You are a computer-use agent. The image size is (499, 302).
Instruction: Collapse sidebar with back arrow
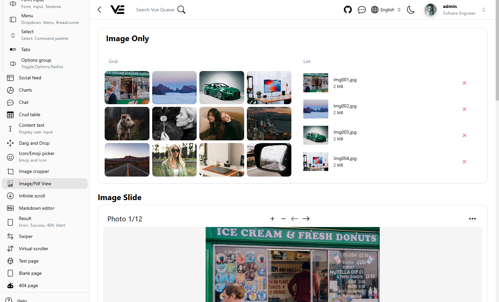(x=99, y=10)
